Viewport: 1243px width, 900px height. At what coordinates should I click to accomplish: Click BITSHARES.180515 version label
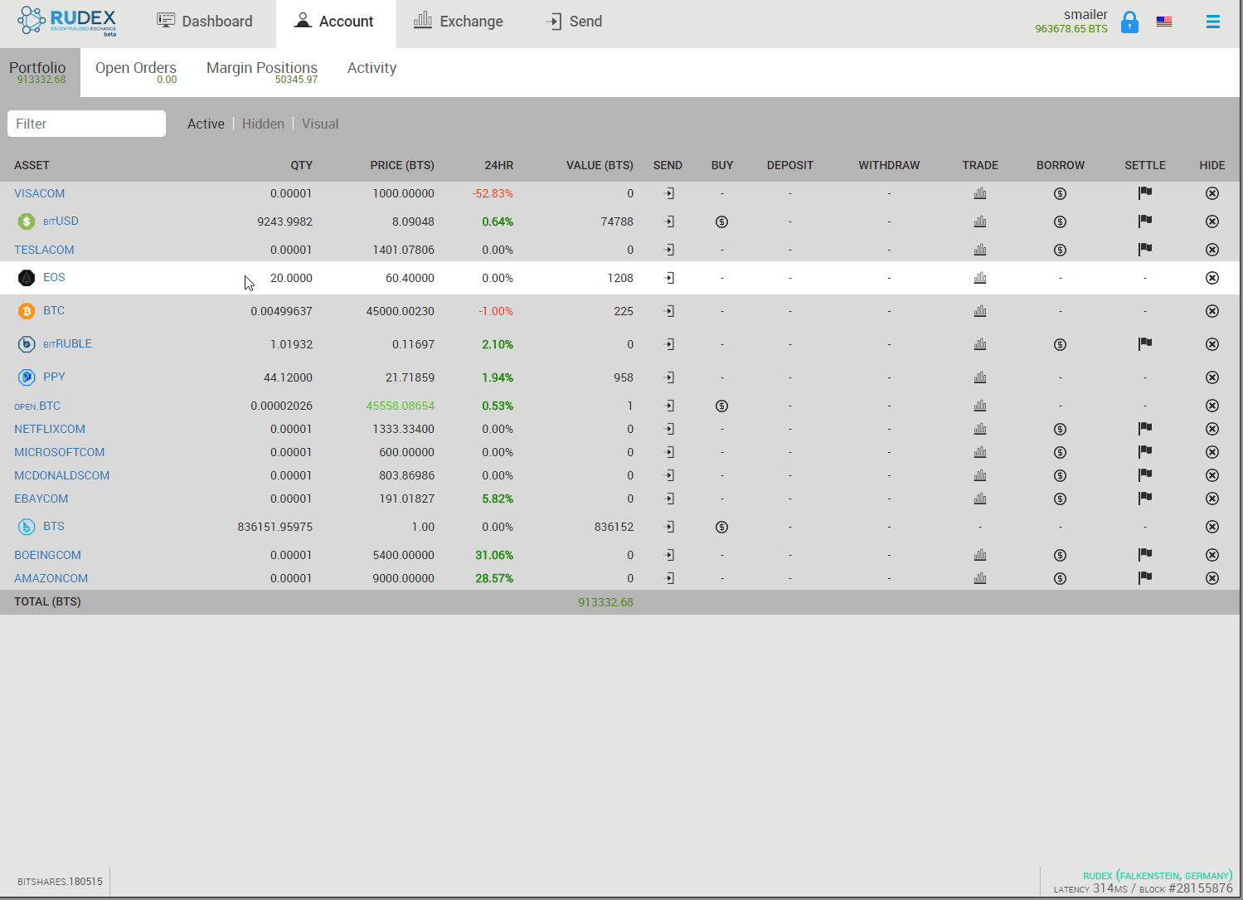click(x=60, y=882)
